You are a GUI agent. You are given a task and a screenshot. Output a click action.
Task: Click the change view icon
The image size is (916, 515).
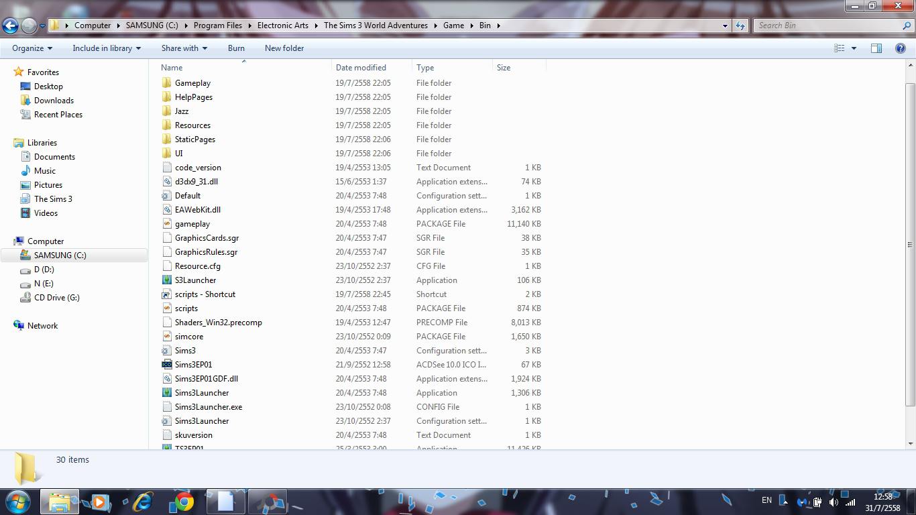[839, 48]
